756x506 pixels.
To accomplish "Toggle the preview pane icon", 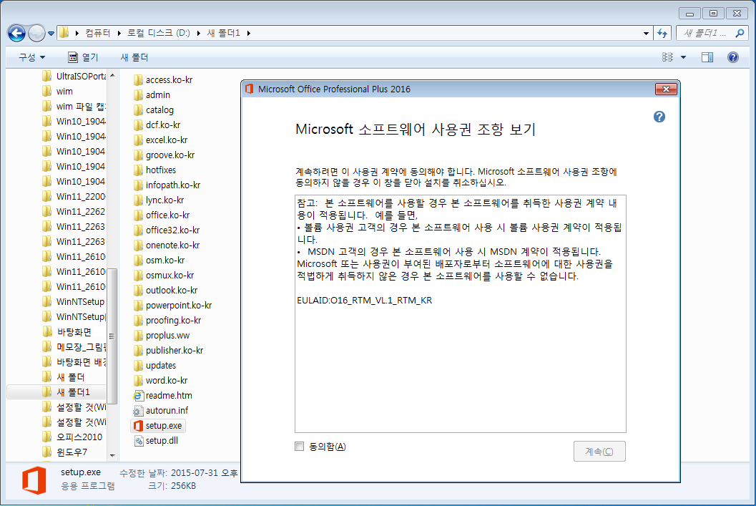I will [707, 57].
